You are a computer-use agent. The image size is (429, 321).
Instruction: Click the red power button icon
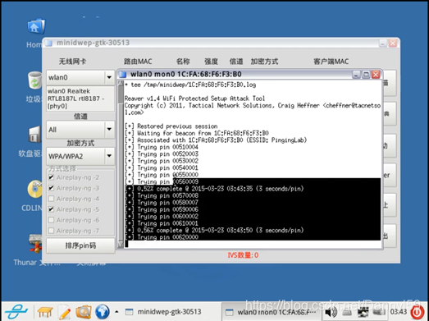point(418,312)
